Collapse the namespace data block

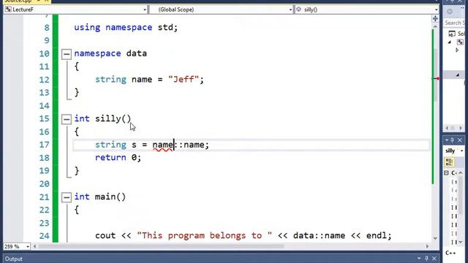(67, 54)
